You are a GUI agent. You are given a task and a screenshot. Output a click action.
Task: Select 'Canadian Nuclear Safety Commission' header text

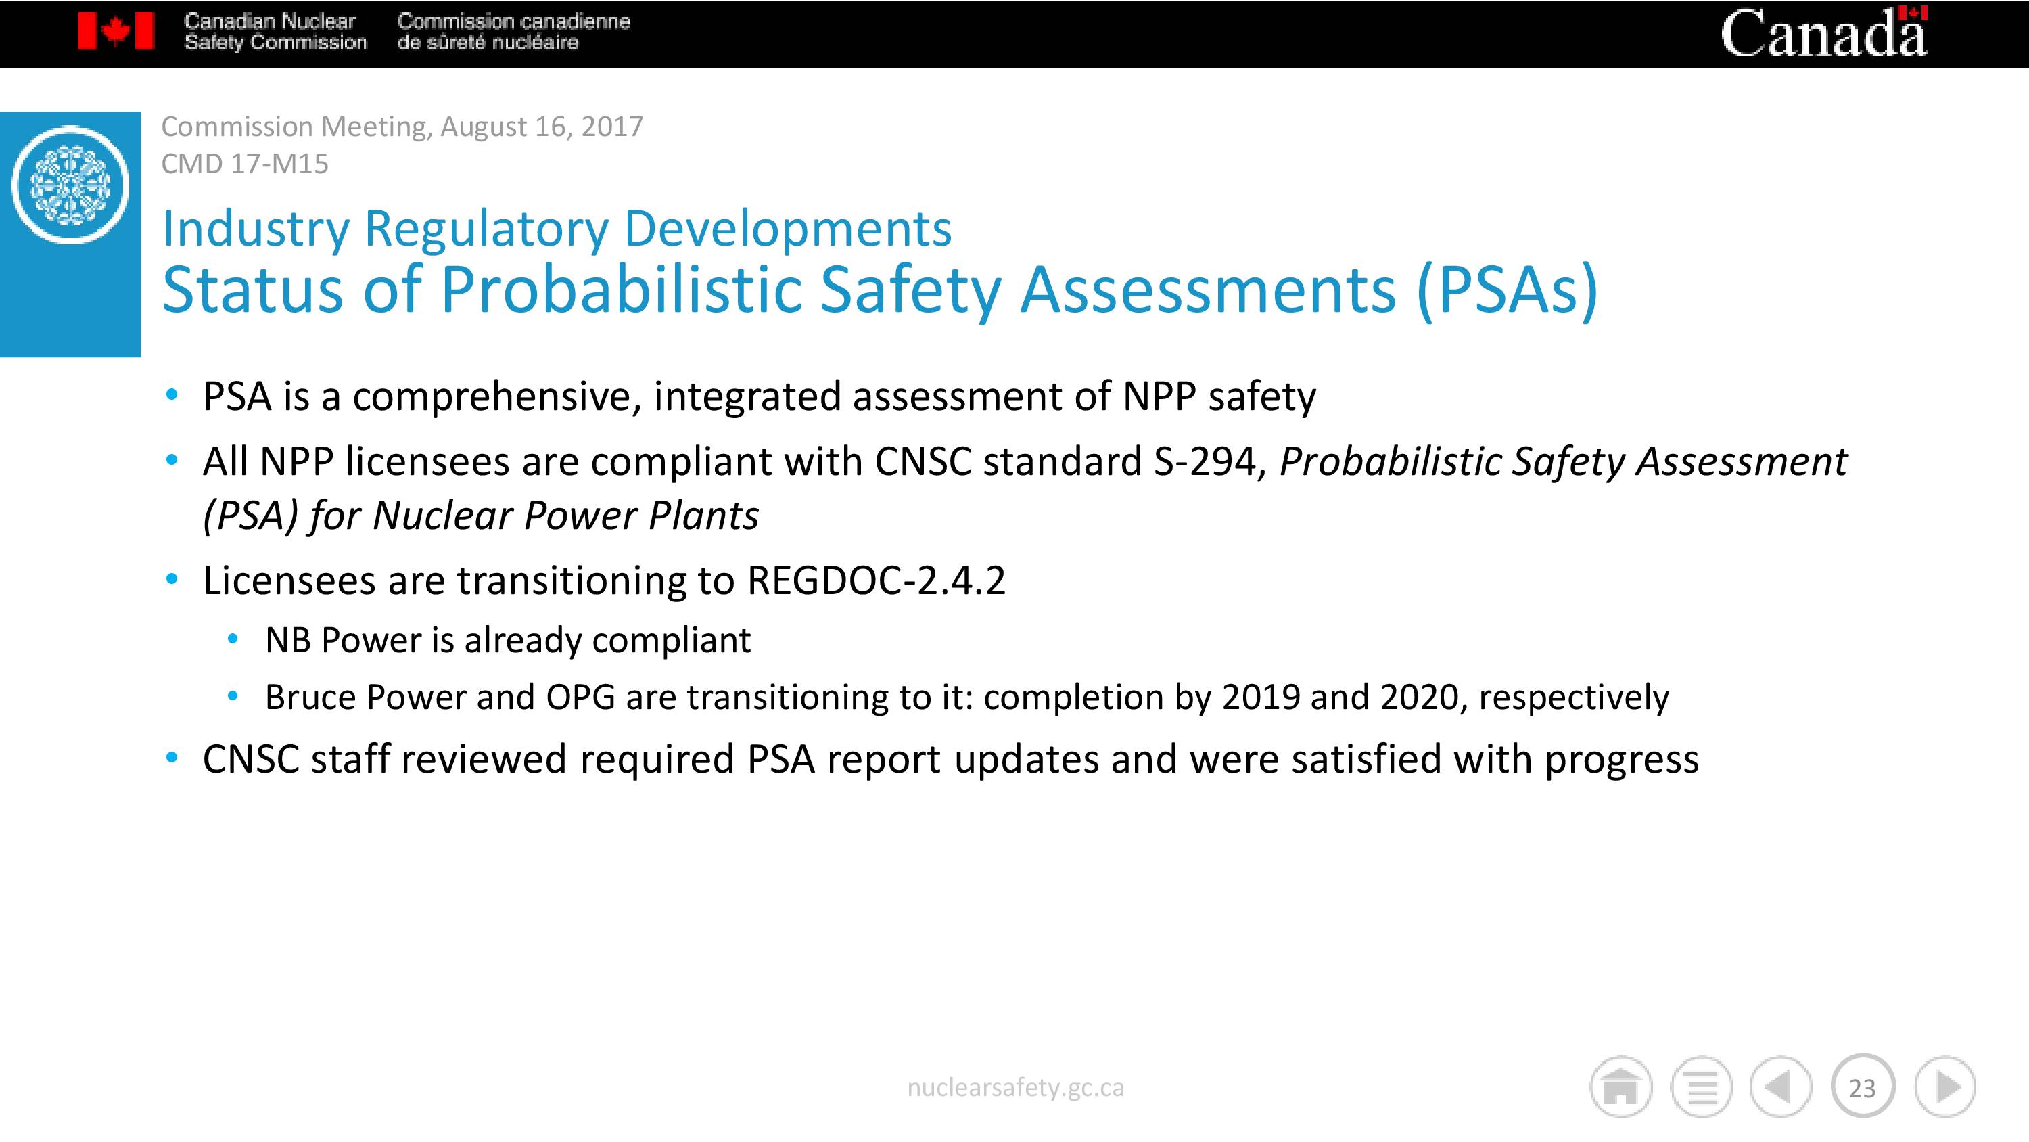click(276, 32)
